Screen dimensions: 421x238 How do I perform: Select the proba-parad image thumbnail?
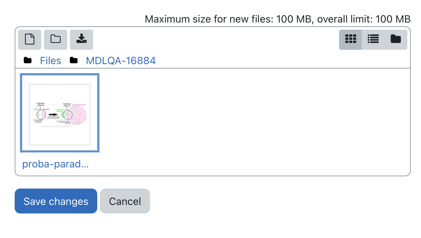60,113
